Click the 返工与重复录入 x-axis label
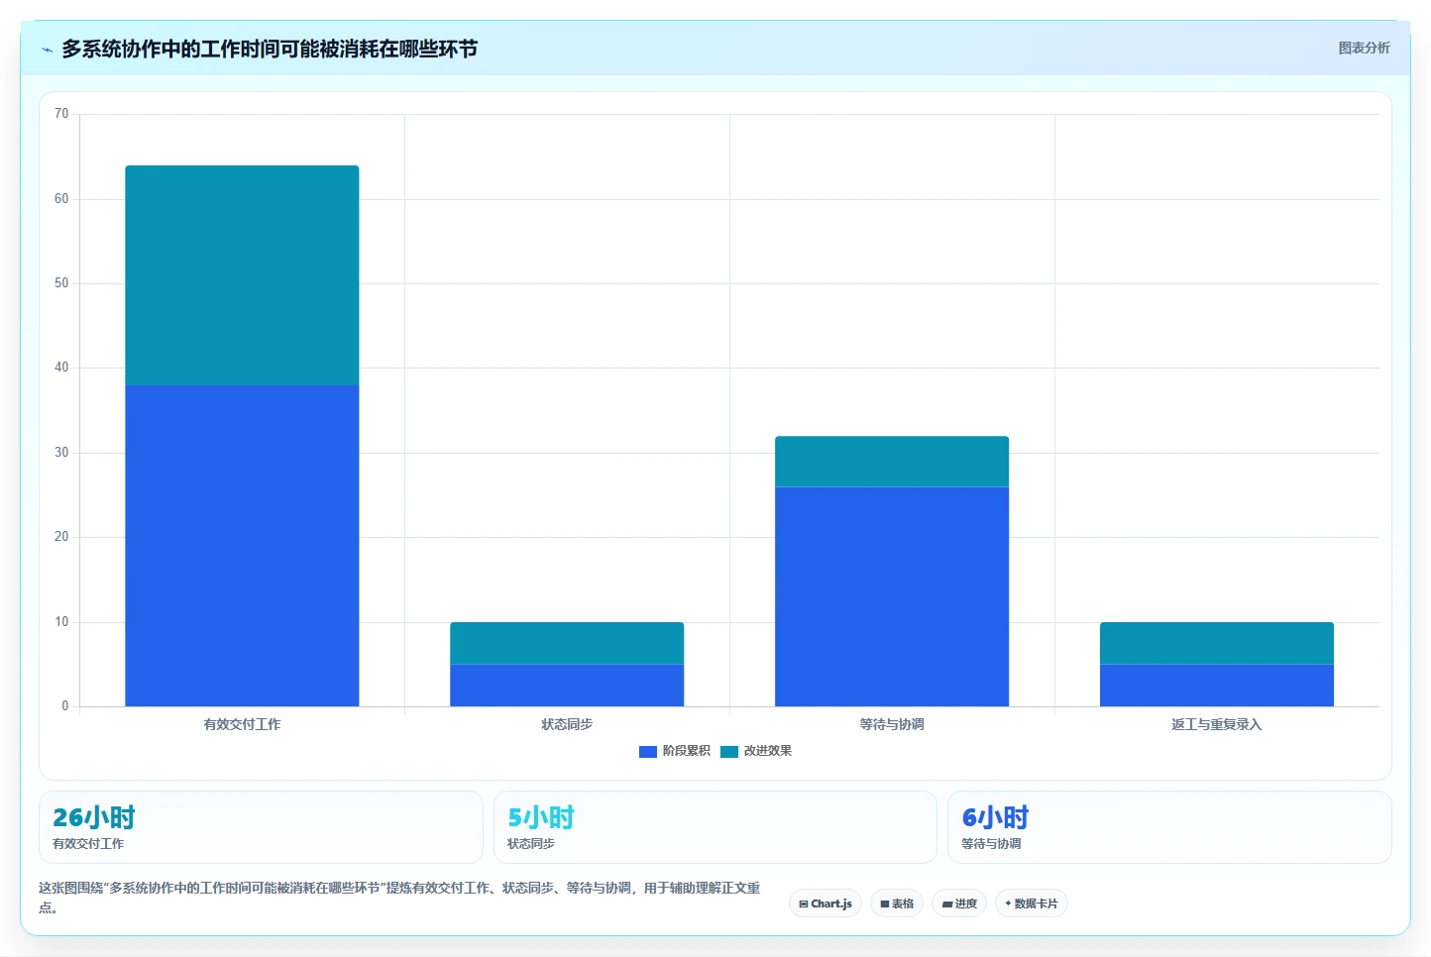The width and height of the screenshot is (1431, 957). [1217, 724]
